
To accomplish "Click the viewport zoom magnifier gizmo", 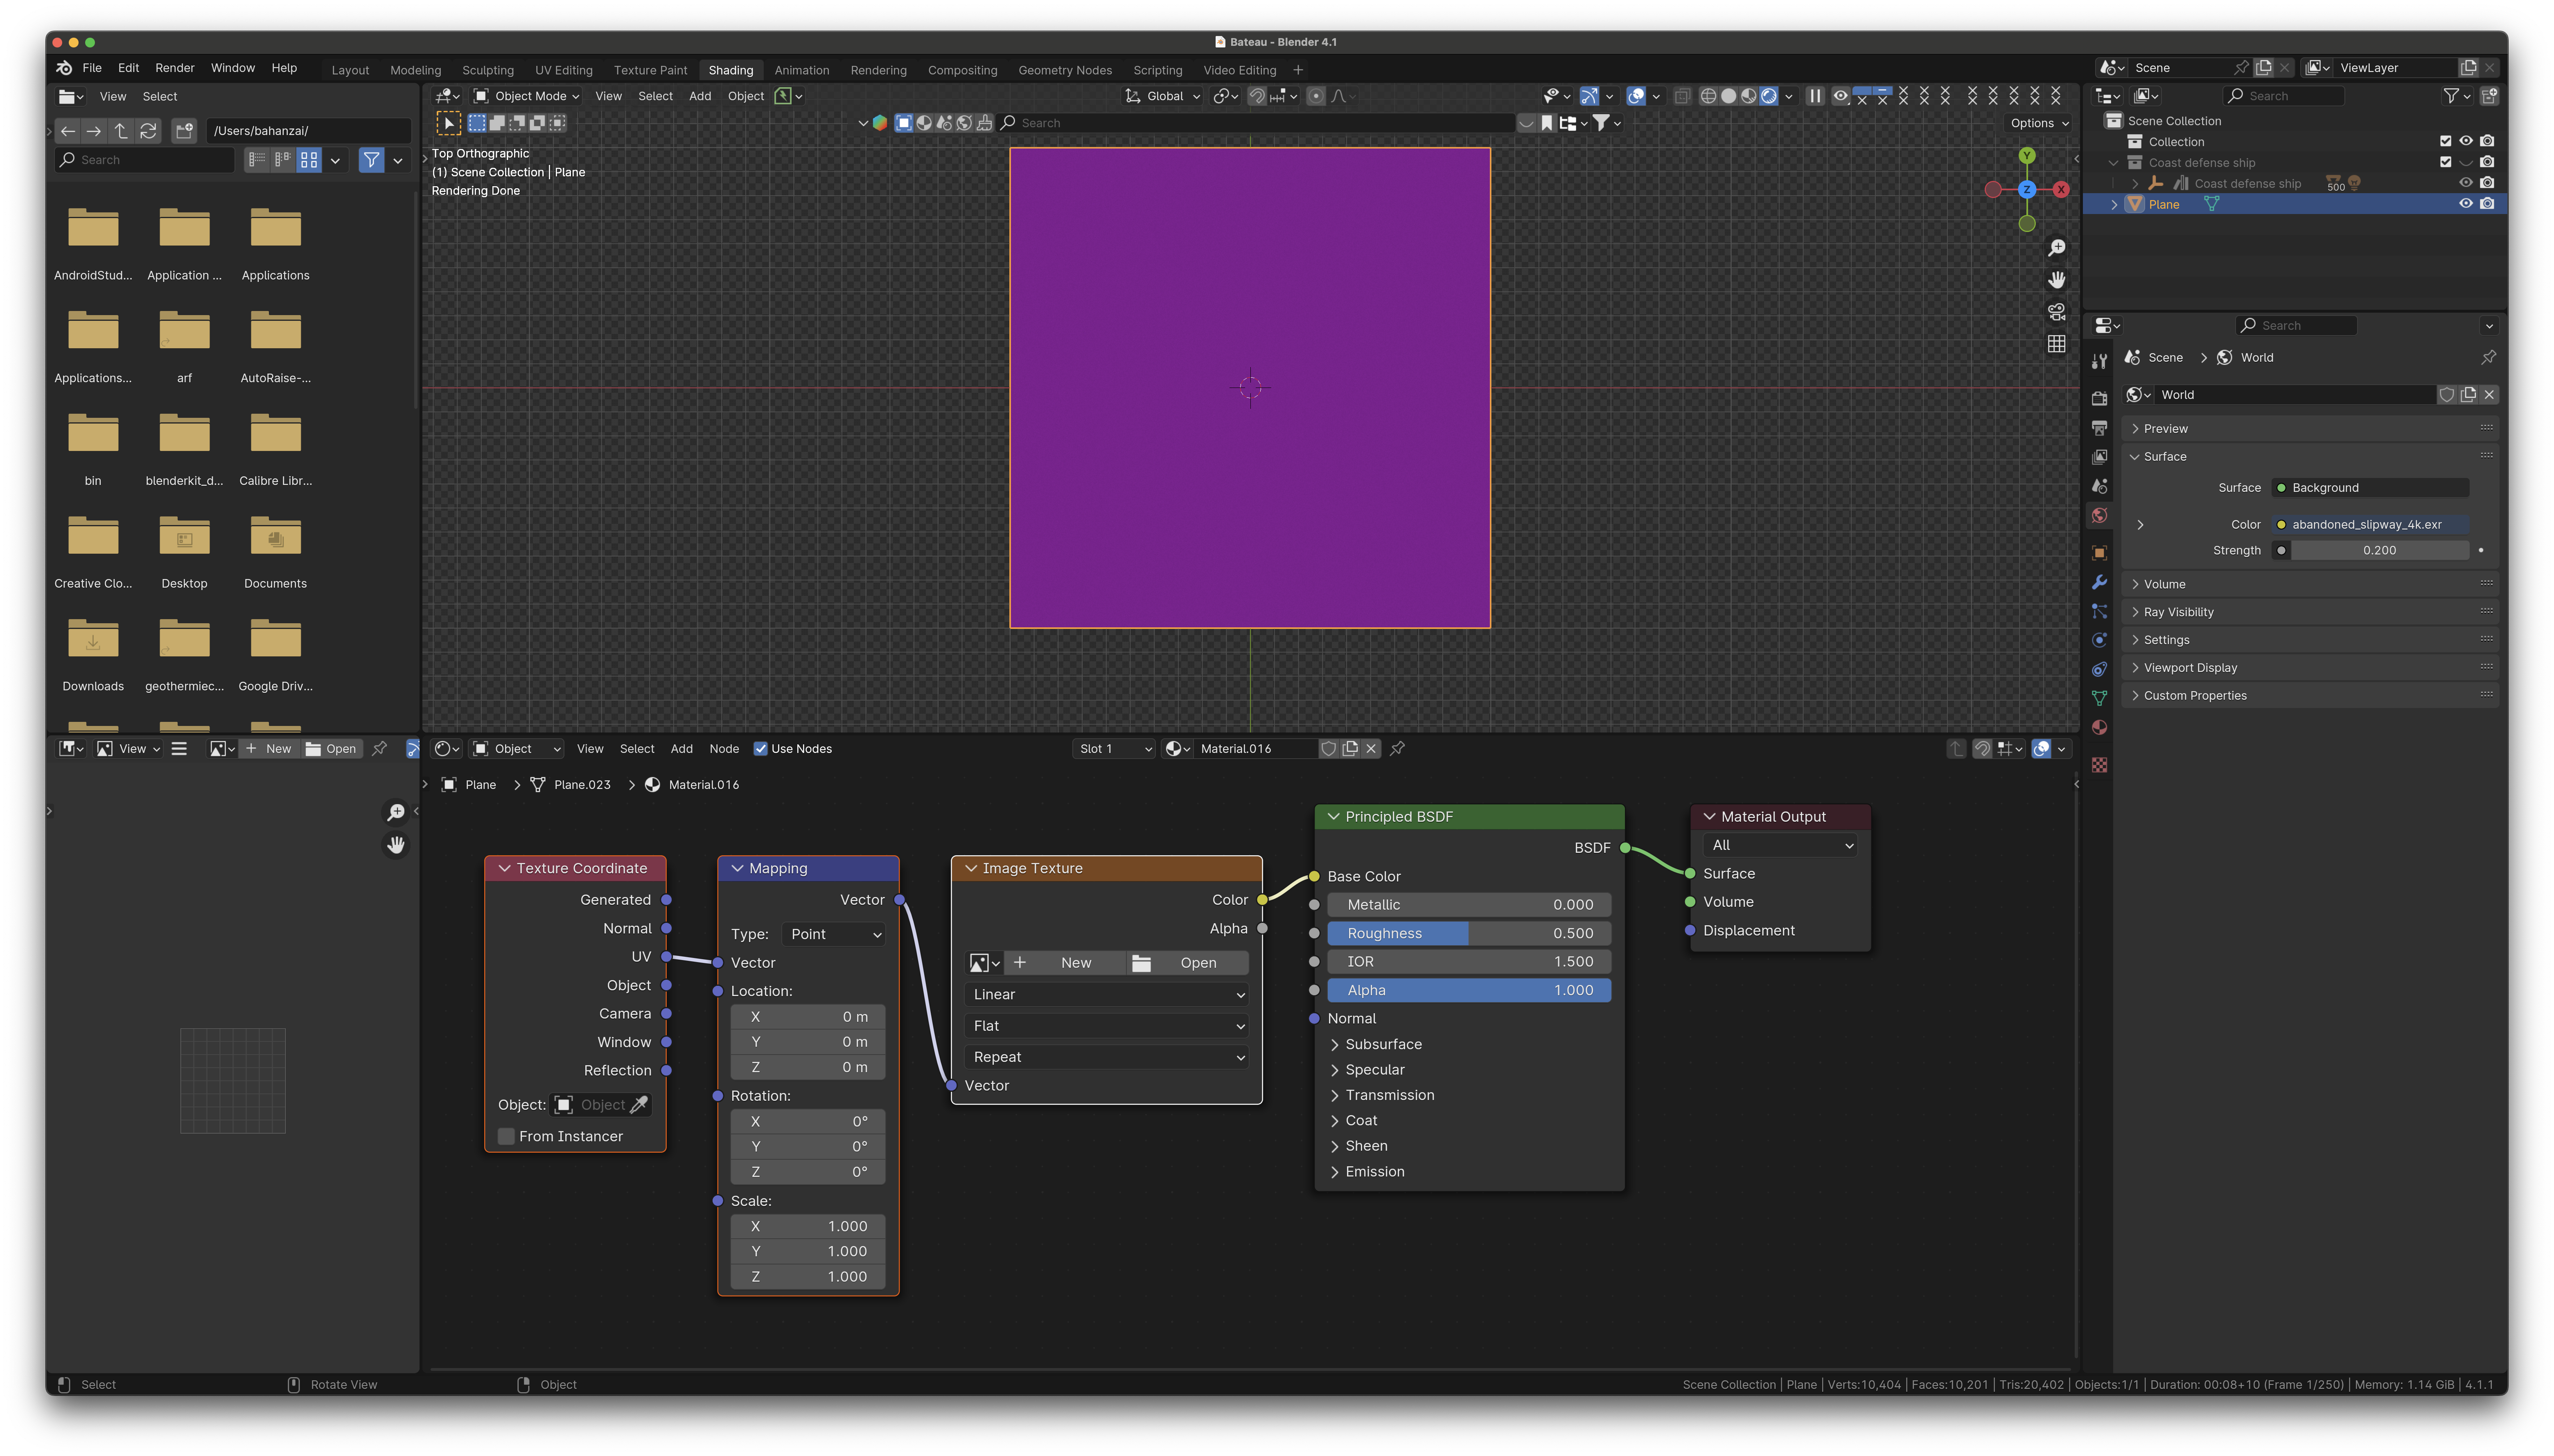I will 2056,248.
